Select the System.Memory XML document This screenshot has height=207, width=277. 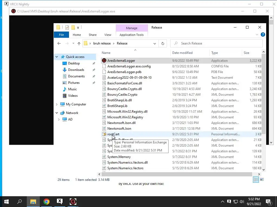pos(182,157)
